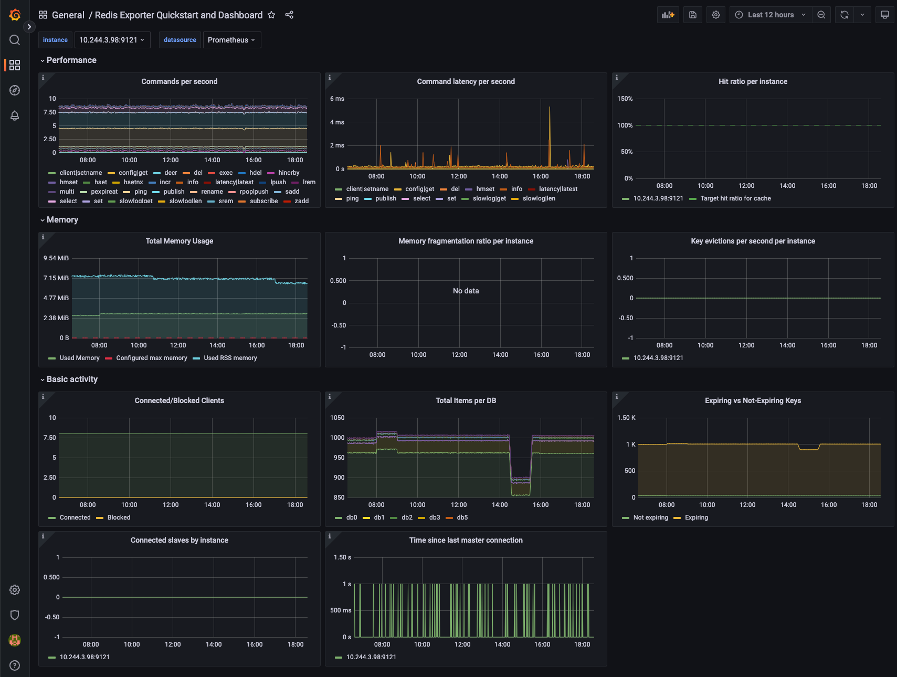The width and height of the screenshot is (897, 677).
Task: Show info for Connected slaves panel
Action: 43,536
